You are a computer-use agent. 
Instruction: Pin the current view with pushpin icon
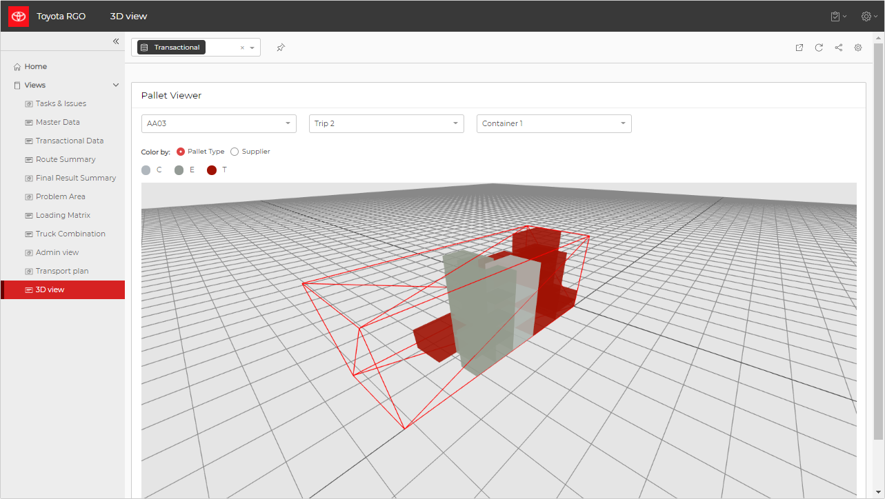pyautogui.click(x=281, y=48)
